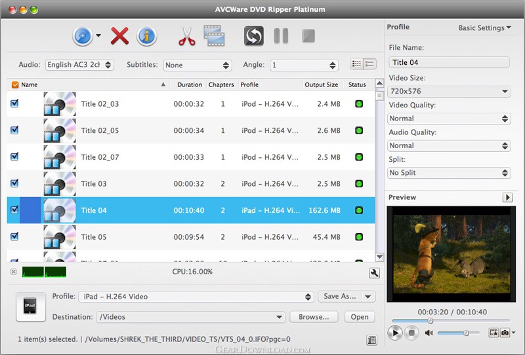Open the Basic Settings menu
The width and height of the screenshot is (525, 355).
(x=484, y=28)
